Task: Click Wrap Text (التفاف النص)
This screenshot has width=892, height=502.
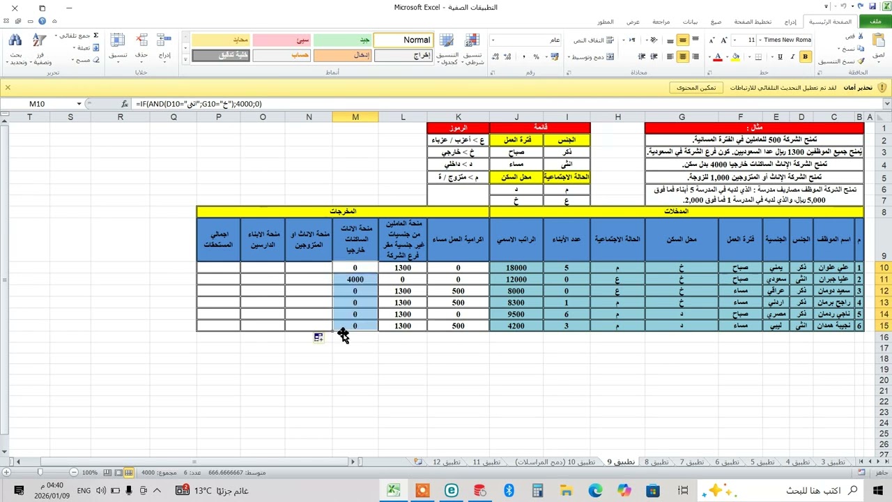Action: pos(594,40)
